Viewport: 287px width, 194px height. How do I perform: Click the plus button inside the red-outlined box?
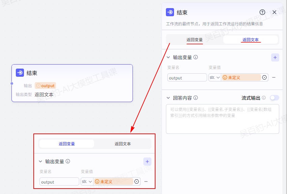click(x=147, y=162)
